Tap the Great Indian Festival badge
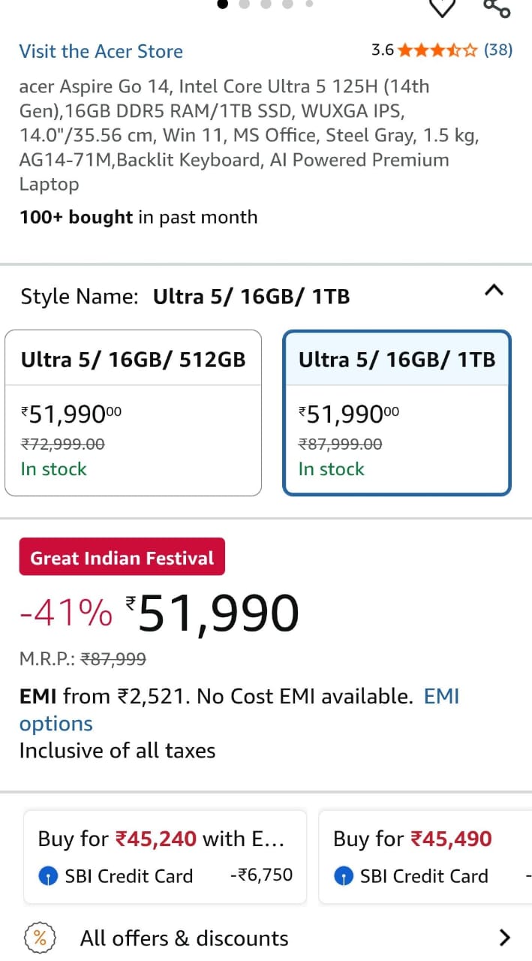This screenshot has height=961, width=532. click(122, 558)
